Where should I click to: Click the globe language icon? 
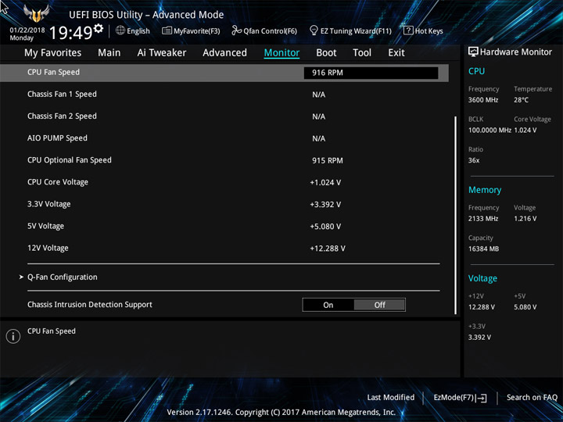(120, 30)
